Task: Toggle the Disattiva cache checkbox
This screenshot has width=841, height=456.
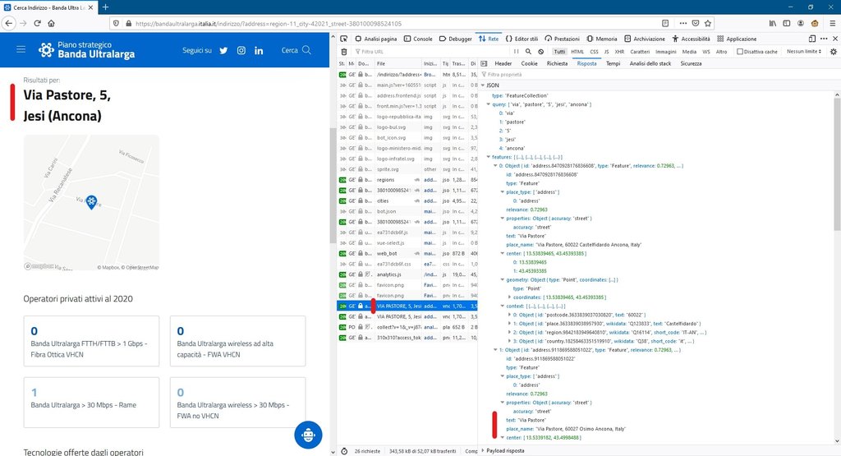Action: point(738,51)
